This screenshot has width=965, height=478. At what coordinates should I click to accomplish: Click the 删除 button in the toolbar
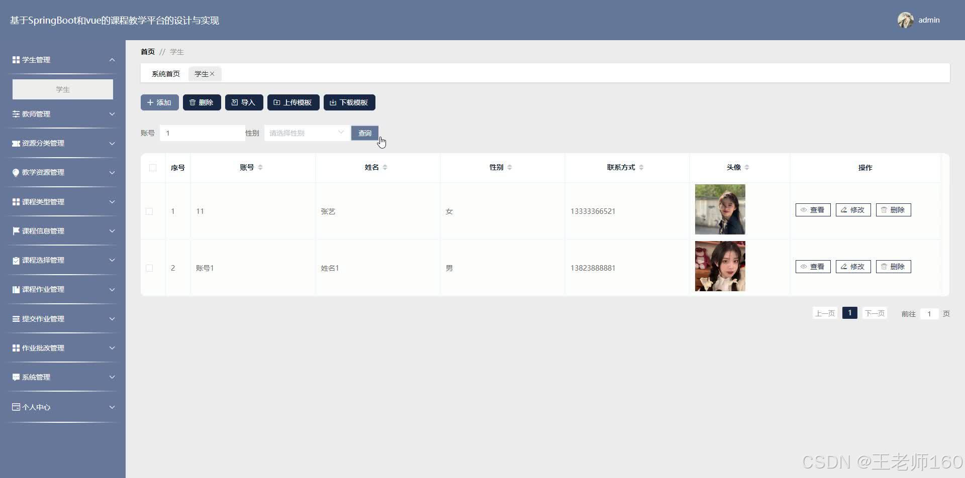202,102
